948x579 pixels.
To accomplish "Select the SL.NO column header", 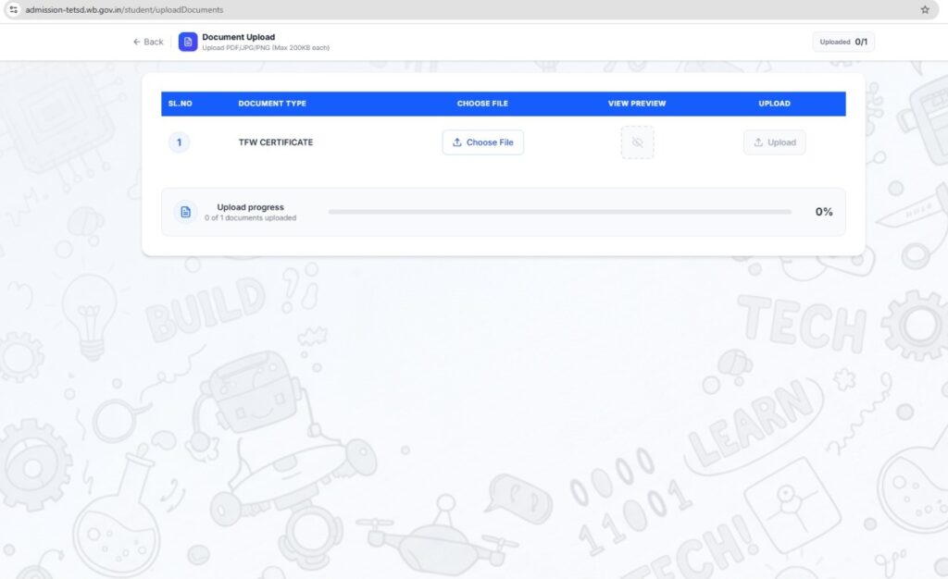I will click(x=180, y=104).
